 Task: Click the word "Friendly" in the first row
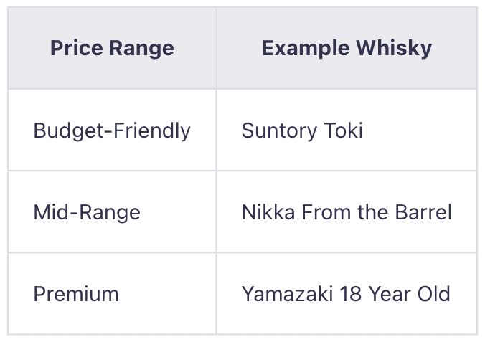(x=156, y=130)
